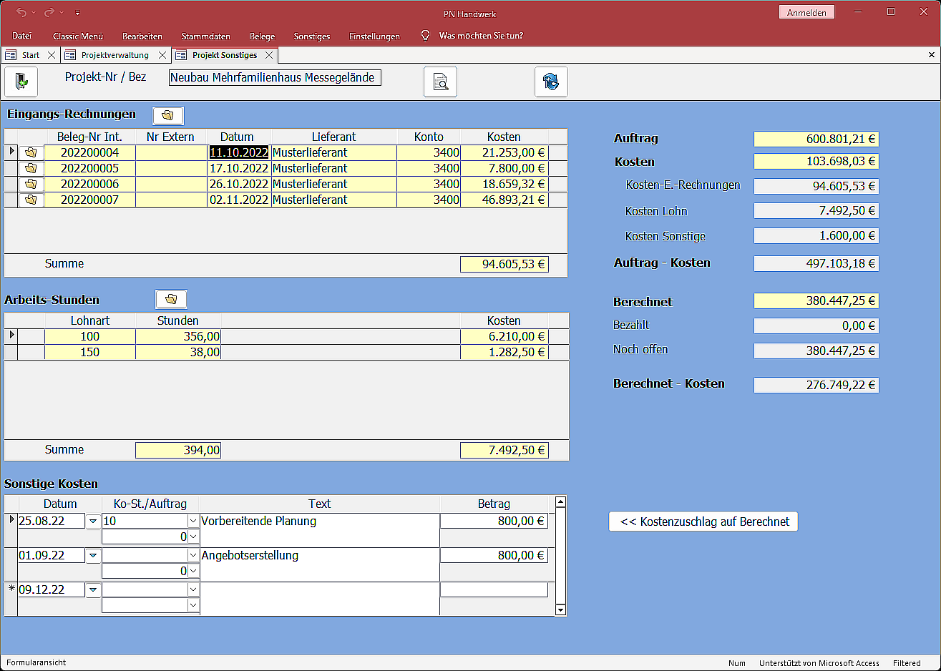Image resolution: width=941 pixels, height=671 pixels.
Task: Click the refresh icon button in toolbar
Action: click(x=551, y=82)
